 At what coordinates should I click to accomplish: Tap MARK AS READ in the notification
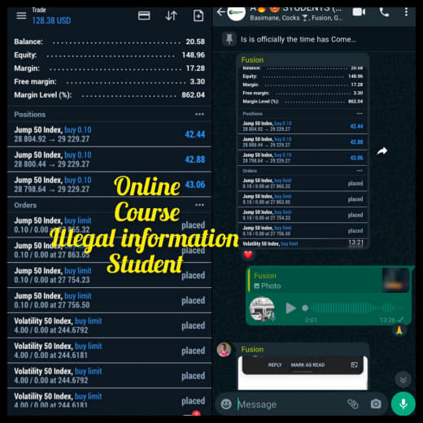[x=307, y=365]
